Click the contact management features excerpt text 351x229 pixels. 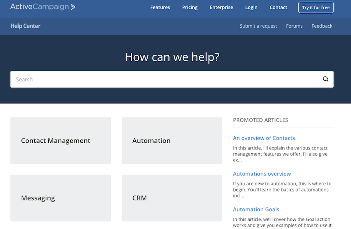point(280,154)
